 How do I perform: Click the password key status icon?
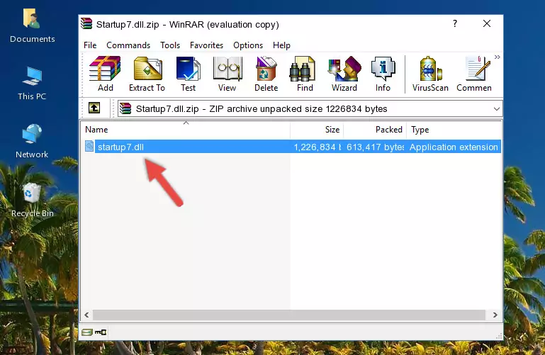pyautogui.click(x=101, y=332)
